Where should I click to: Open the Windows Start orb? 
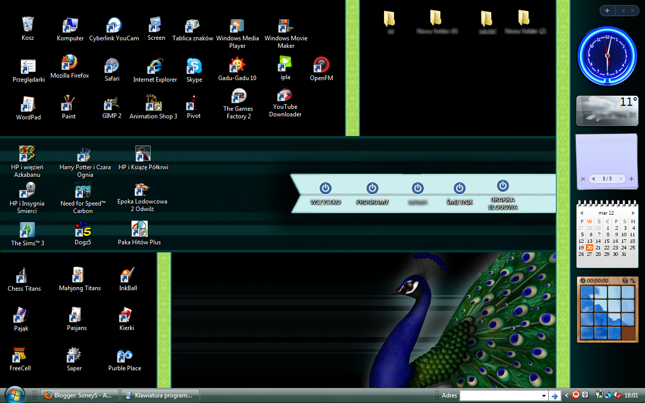click(x=15, y=394)
